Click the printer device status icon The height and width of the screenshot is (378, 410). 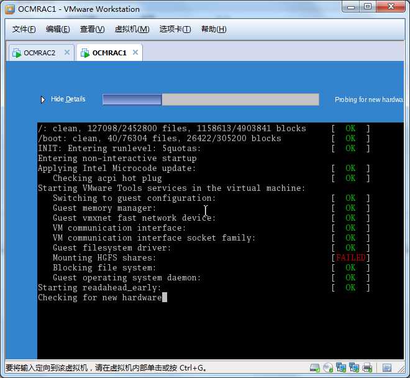pos(367,368)
